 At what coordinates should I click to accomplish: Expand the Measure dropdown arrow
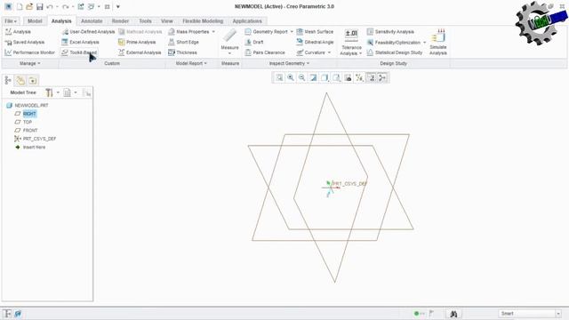coord(229,53)
